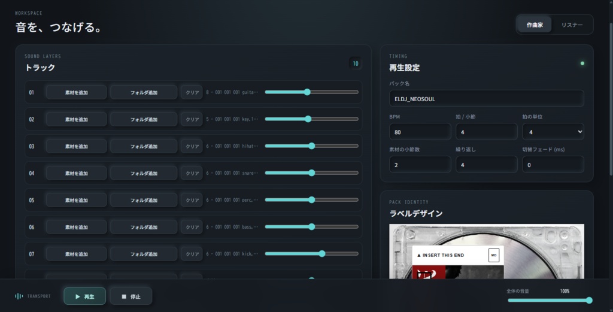Click the 100% master volume value

(565, 291)
